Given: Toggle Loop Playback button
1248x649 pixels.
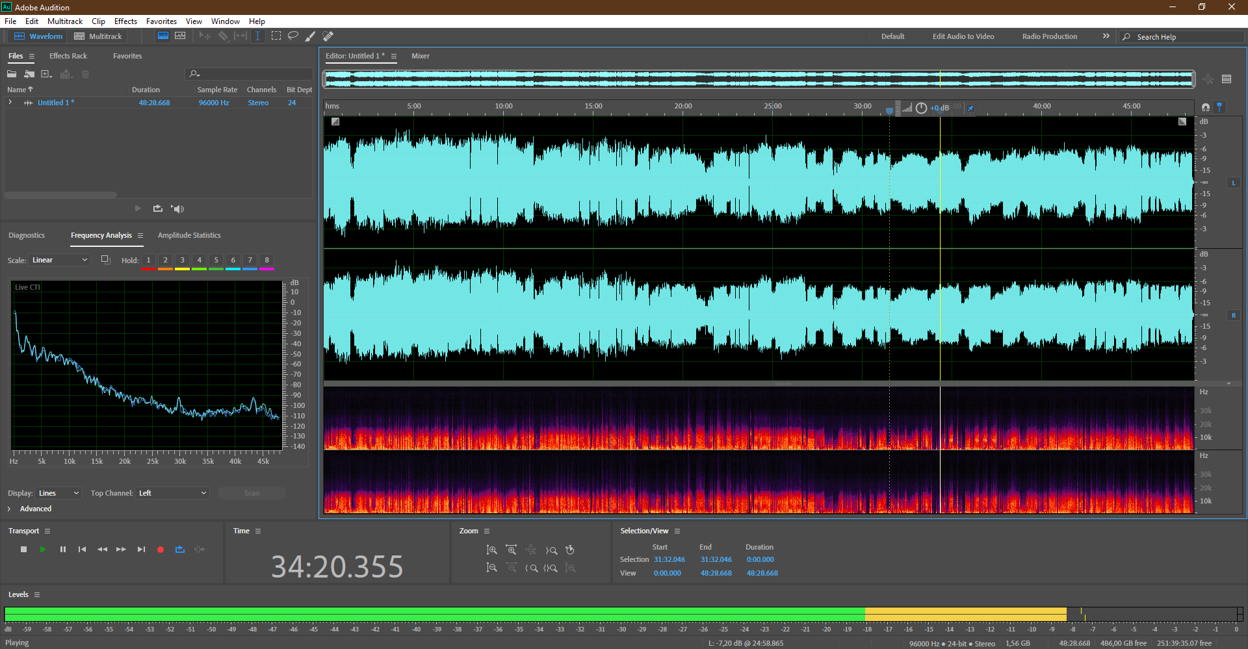Looking at the screenshot, I should [x=180, y=550].
